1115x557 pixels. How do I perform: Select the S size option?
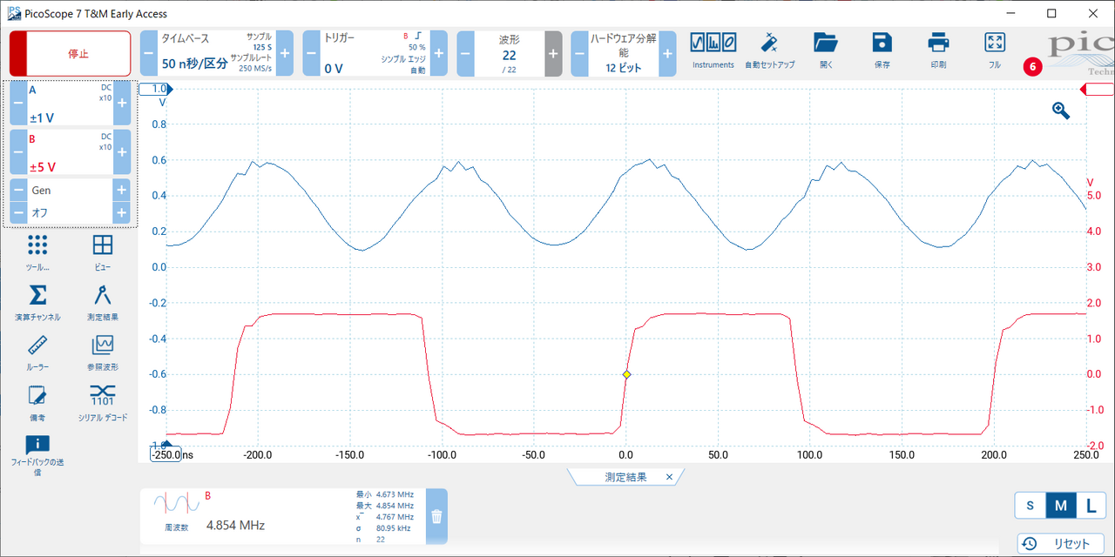point(1030,506)
